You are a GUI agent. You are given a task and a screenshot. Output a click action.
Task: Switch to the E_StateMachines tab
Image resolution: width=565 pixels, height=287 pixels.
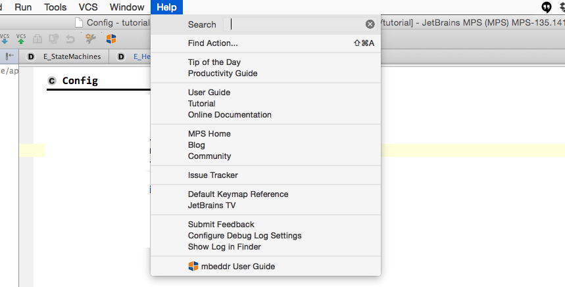point(64,56)
